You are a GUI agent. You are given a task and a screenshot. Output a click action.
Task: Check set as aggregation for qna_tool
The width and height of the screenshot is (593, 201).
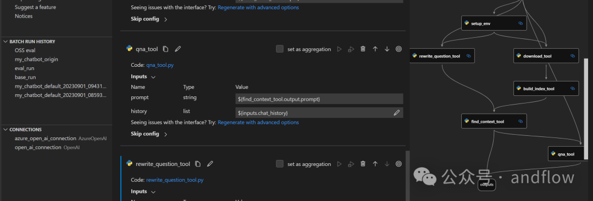[280, 49]
